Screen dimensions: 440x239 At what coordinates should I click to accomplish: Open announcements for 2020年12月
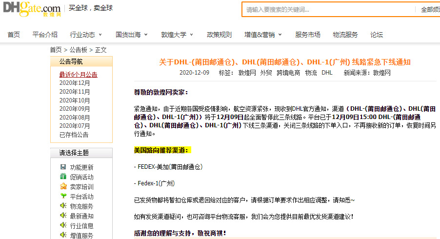pos(75,83)
